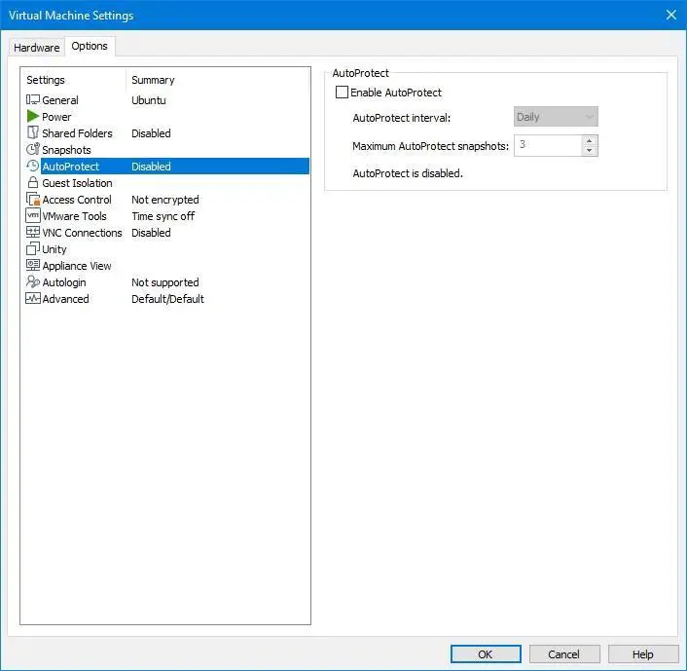Select the Appliance View label

(77, 266)
